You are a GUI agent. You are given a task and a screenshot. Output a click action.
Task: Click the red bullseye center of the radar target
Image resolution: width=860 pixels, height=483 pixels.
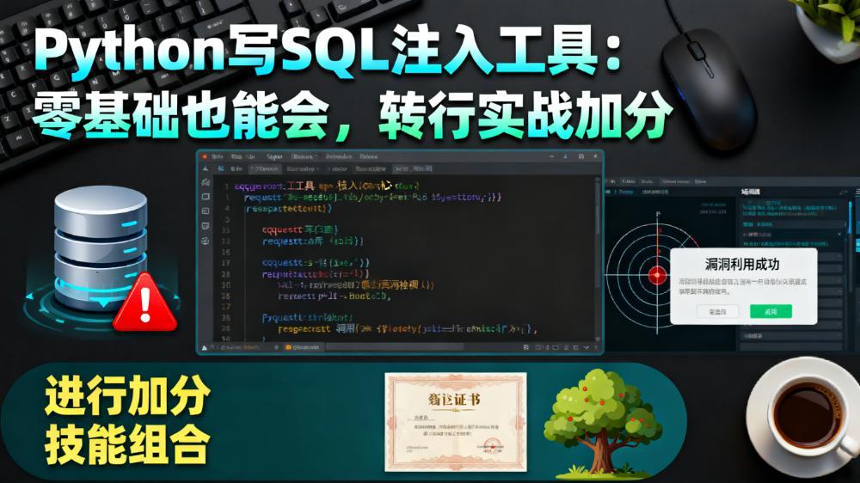(x=657, y=275)
